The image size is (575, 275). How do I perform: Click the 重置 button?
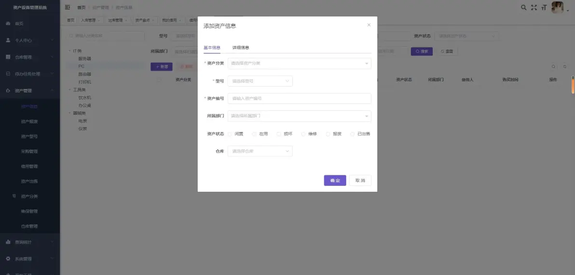tap(447, 52)
